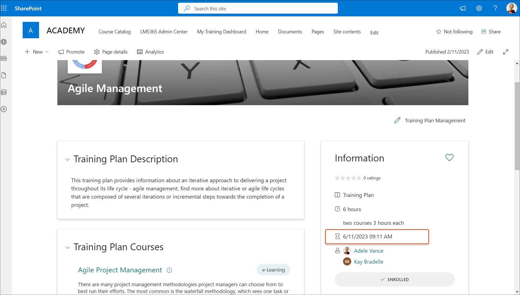
Task: Click Training Plan Management link
Action: 435,120
